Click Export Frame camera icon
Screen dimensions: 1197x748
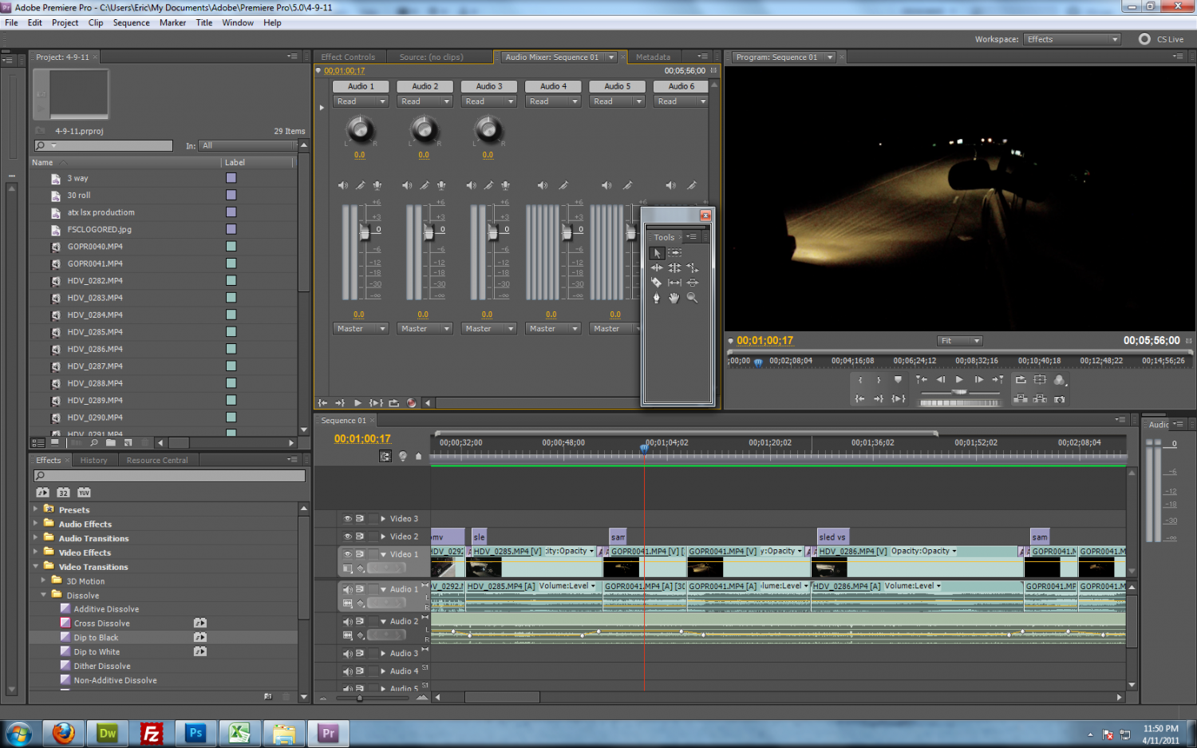[1059, 398]
